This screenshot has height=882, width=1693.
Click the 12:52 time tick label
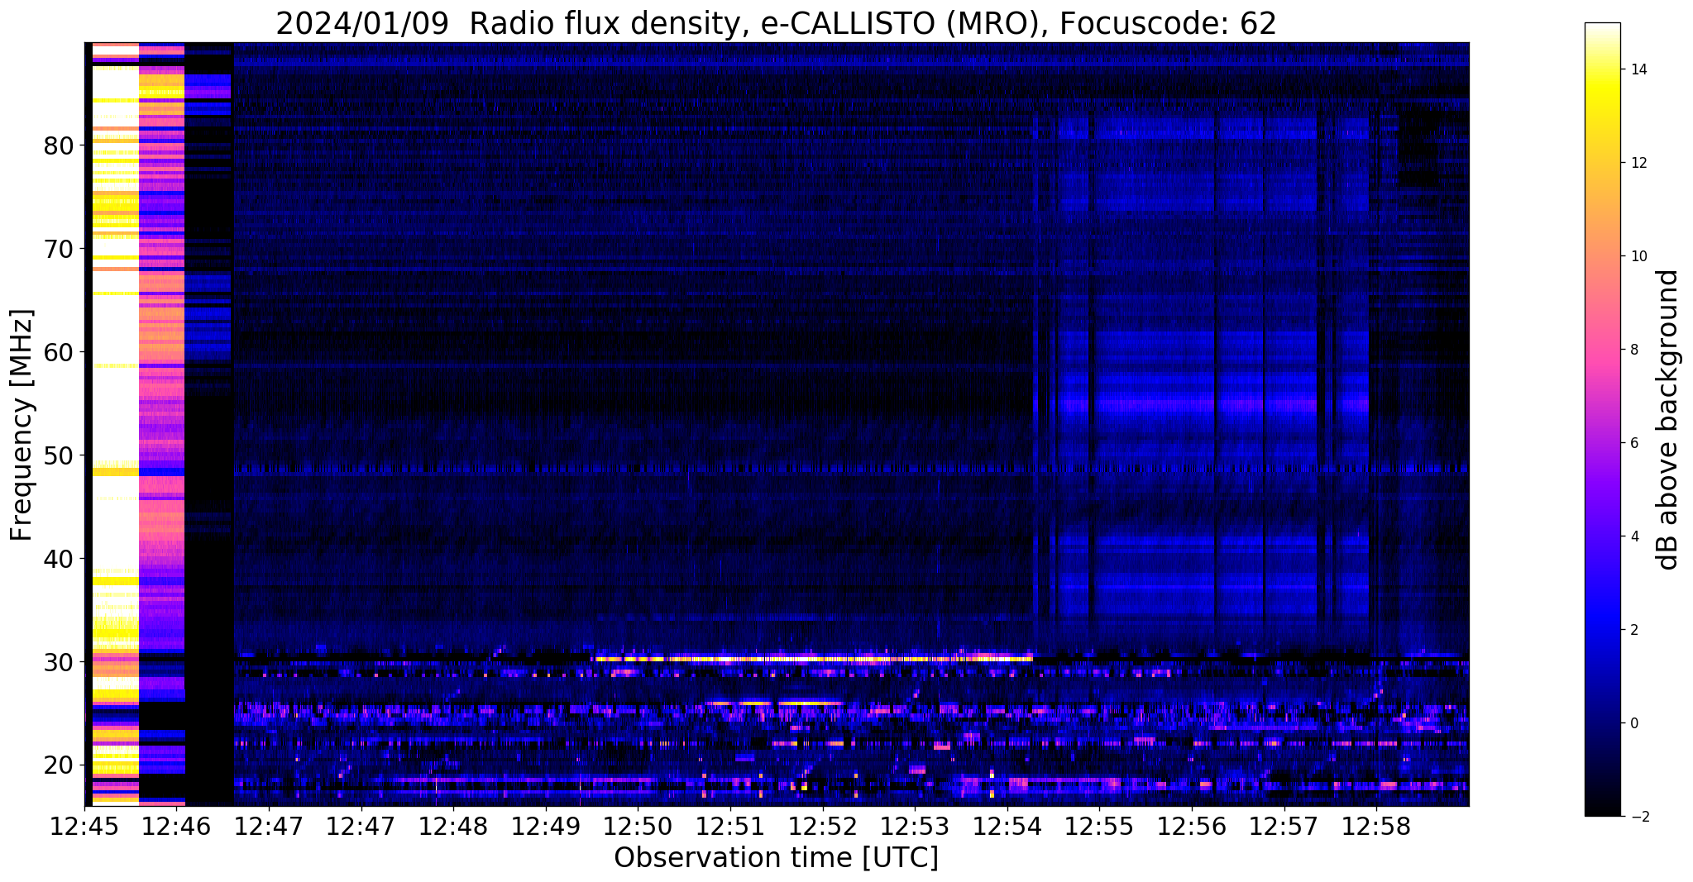pos(823,826)
